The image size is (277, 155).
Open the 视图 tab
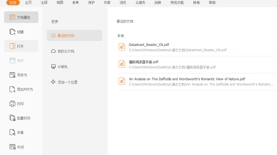click(60, 3)
